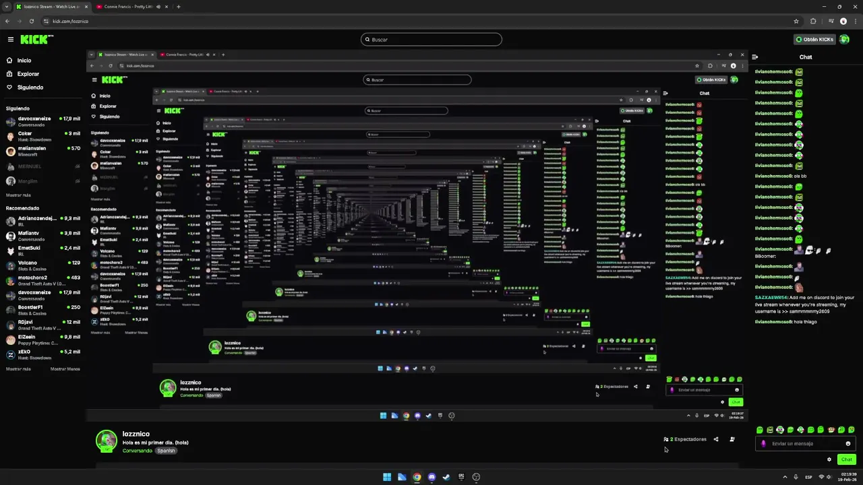Type in Enviar un mensaje chat field

click(x=806, y=444)
